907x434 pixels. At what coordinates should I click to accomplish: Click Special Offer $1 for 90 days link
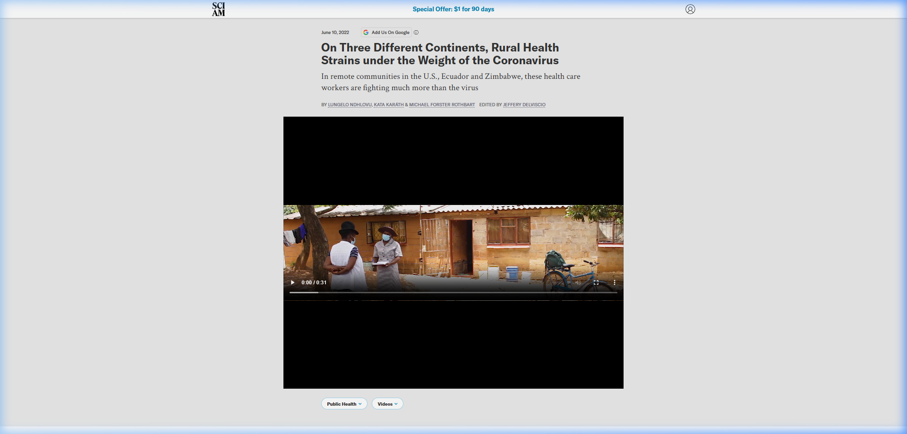pyautogui.click(x=453, y=9)
